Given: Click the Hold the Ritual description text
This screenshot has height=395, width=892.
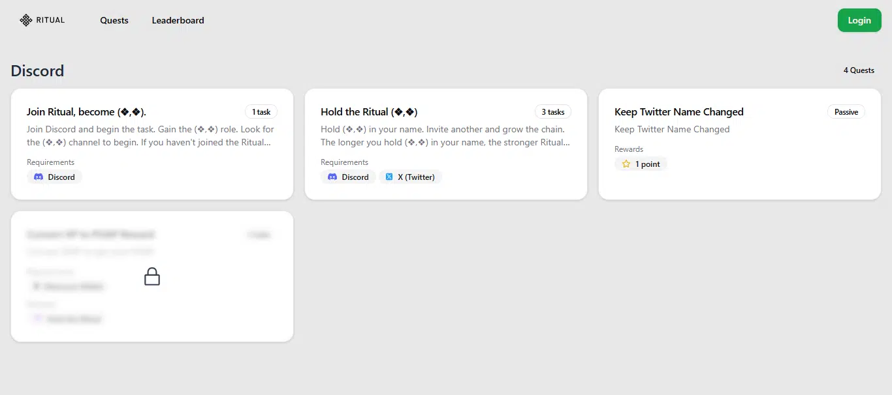Looking at the screenshot, I should coord(444,136).
